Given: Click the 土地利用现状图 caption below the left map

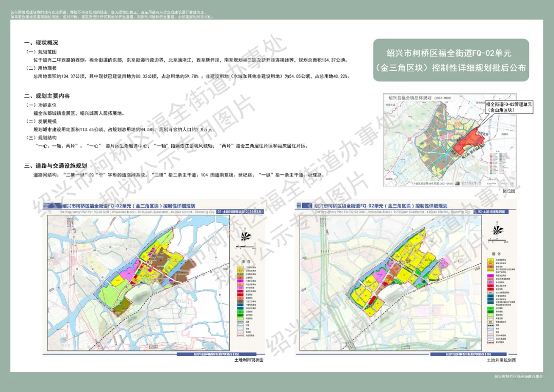Looking at the screenshot, I should 249,360.
